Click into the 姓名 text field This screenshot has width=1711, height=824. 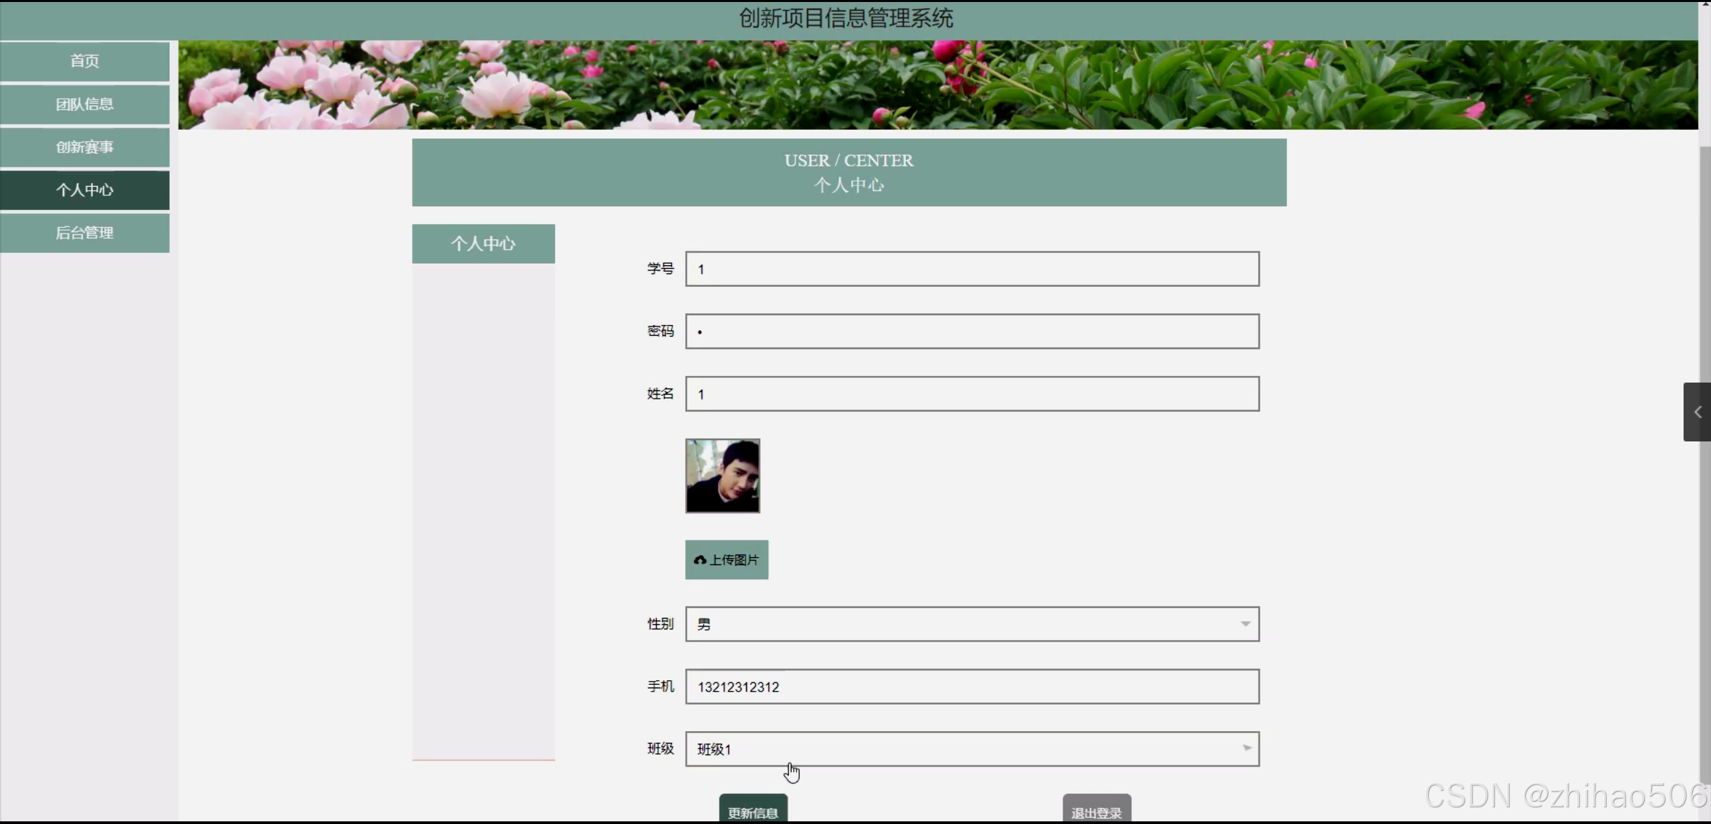[972, 394]
